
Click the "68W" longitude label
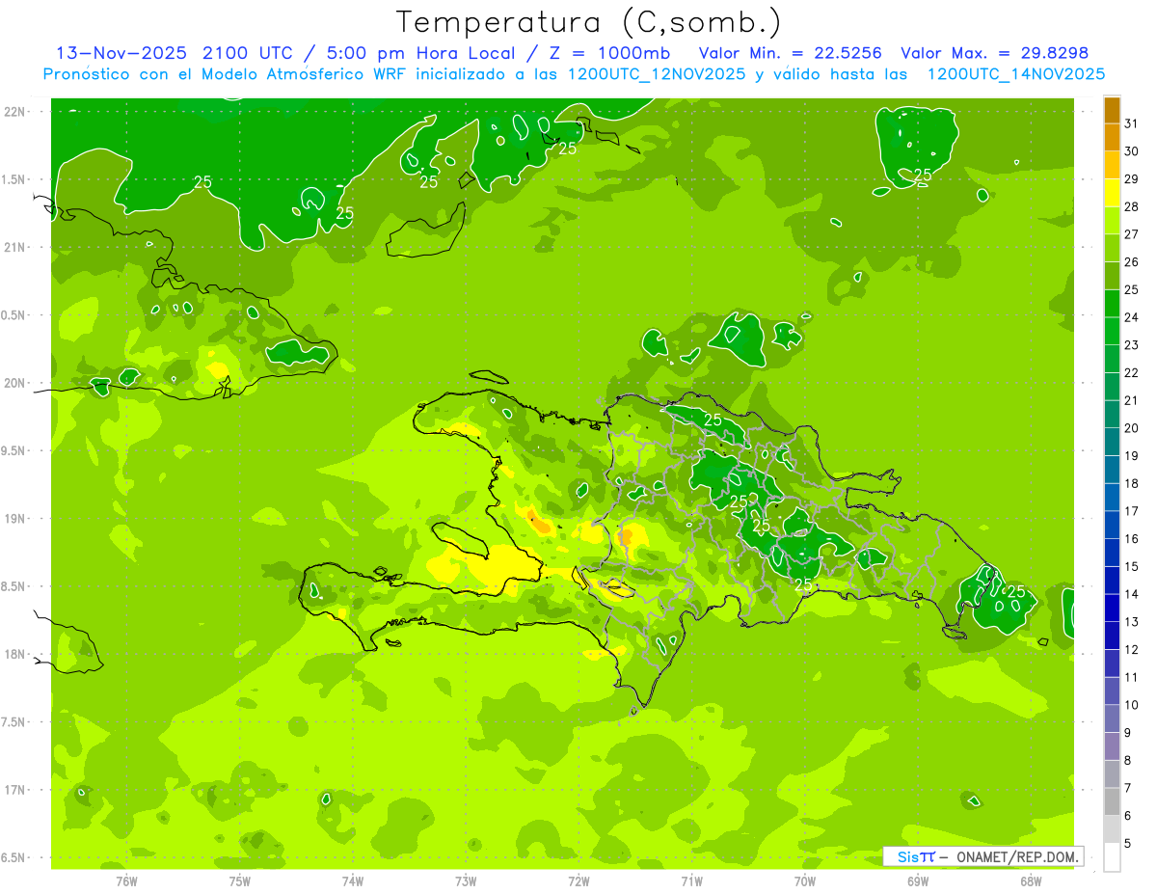1031,881
